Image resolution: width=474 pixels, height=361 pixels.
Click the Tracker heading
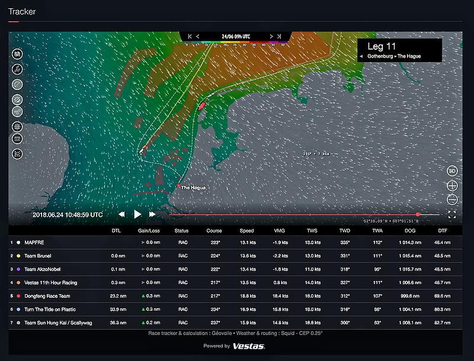point(22,11)
